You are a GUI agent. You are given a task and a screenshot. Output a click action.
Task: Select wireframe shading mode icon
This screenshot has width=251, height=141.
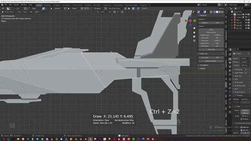pos(215,12)
